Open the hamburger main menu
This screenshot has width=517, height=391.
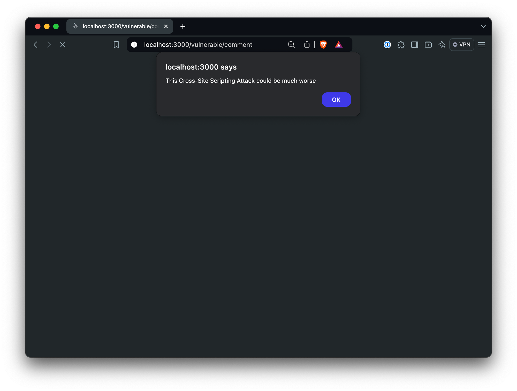pyautogui.click(x=482, y=45)
